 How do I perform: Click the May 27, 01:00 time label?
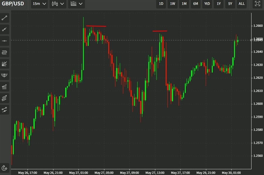[x=78, y=173]
